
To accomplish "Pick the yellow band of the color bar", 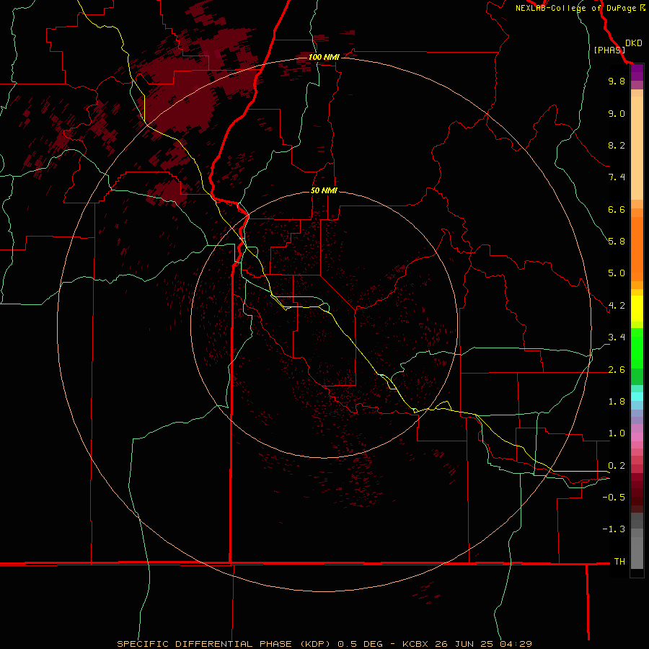I will click(x=637, y=309).
